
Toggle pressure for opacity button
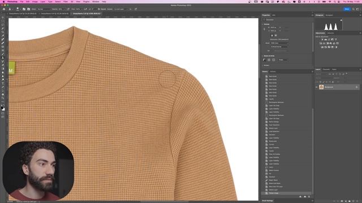point(68,9)
